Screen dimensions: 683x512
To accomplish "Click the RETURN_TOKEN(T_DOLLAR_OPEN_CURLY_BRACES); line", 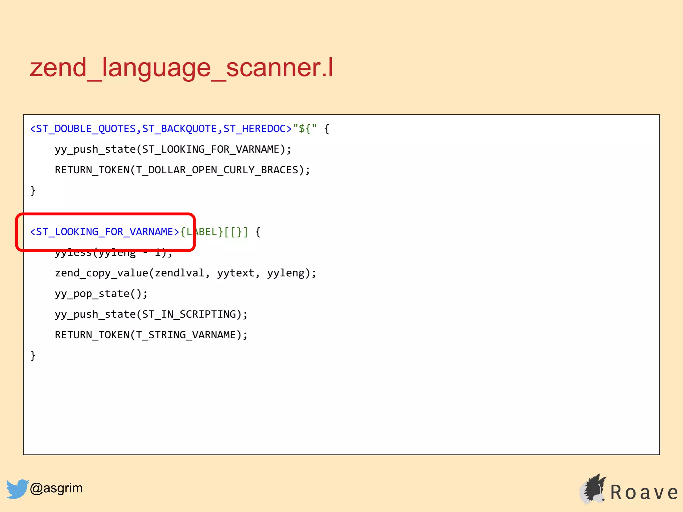I will pyautogui.click(x=182, y=170).
